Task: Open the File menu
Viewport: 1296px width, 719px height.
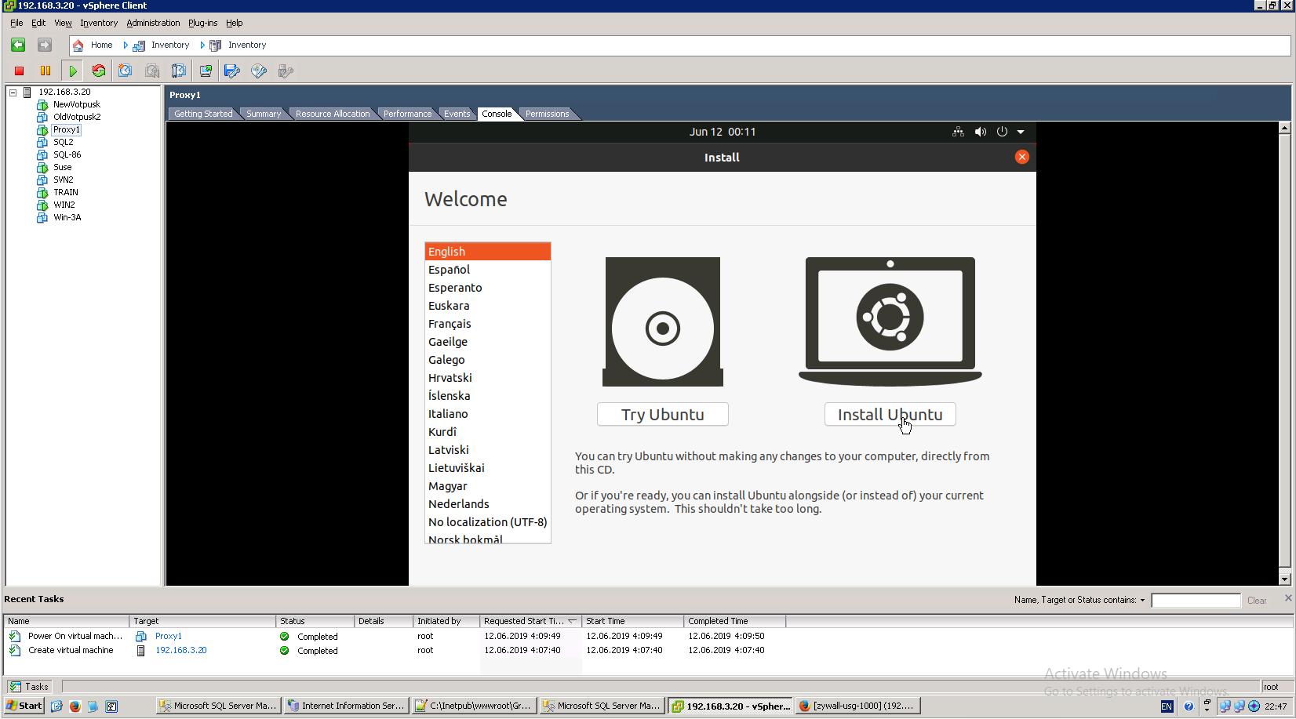Action: (x=16, y=24)
